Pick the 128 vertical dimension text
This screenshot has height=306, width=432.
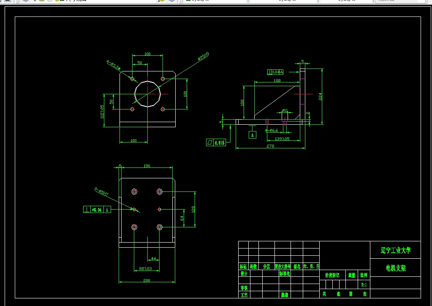tap(193, 209)
